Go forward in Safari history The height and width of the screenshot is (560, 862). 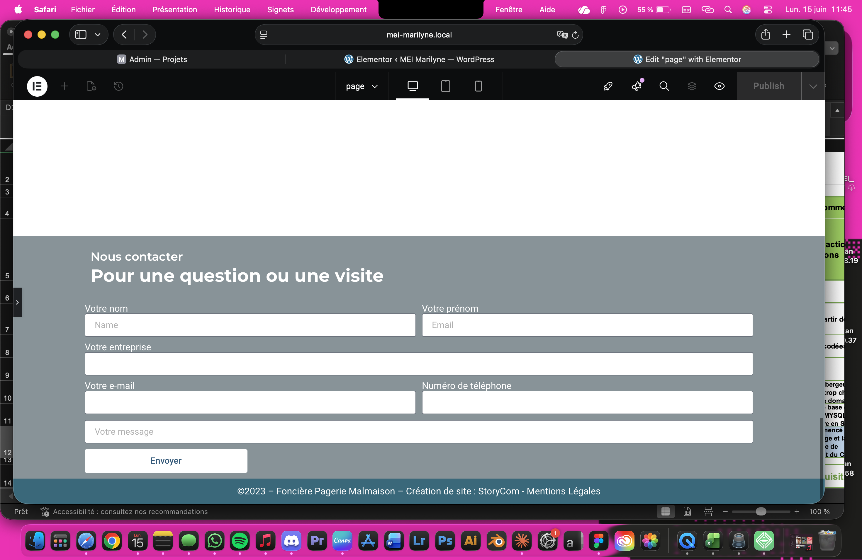[x=145, y=35]
